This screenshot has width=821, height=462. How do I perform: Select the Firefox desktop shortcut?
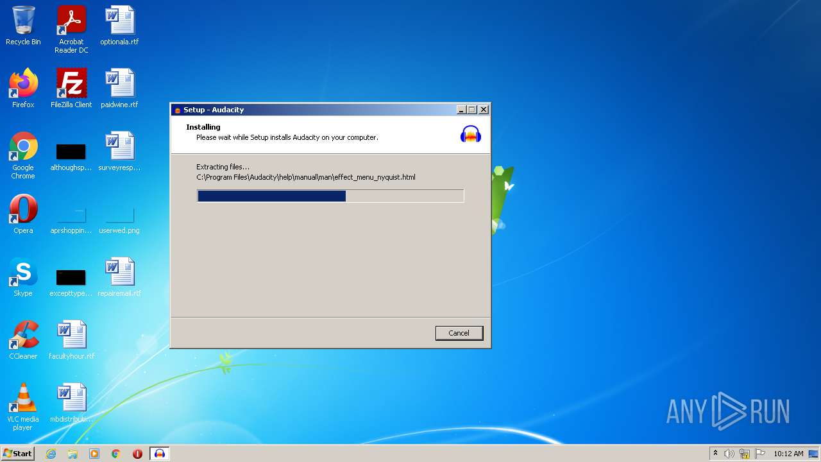(23, 89)
